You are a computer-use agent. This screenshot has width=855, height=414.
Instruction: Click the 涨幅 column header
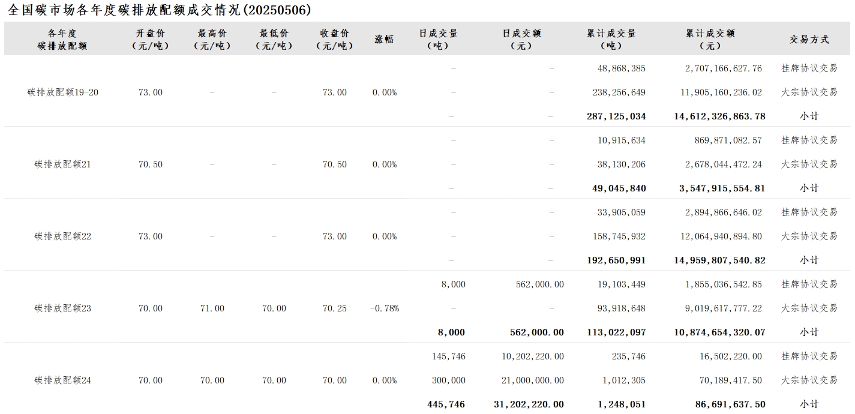[x=385, y=39]
